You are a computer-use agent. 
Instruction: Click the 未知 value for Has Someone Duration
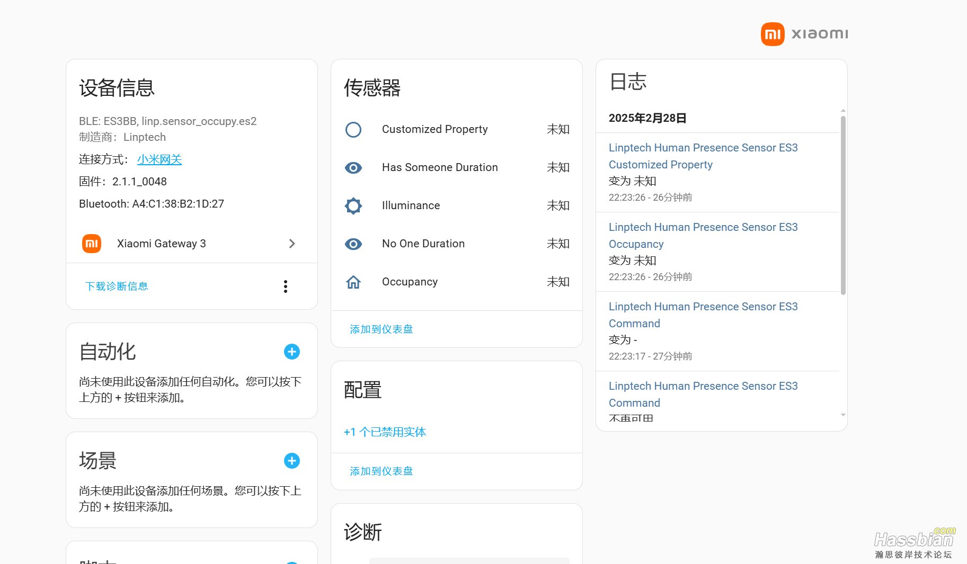pyautogui.click(x=558, y=167)
